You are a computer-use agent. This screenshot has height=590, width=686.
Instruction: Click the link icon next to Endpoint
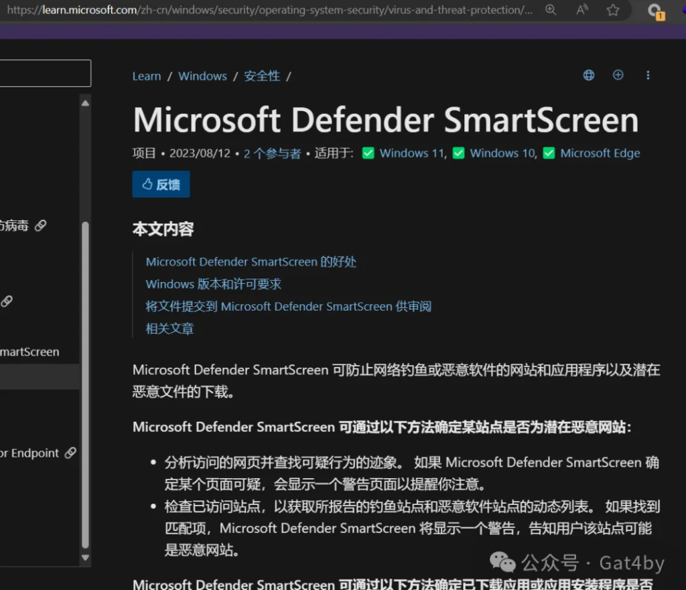pyautogui.click(x=70, y=453)
